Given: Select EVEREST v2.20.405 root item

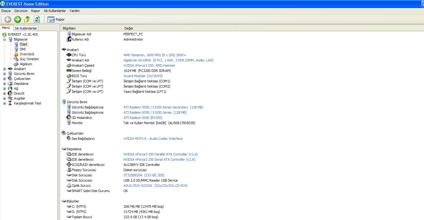Looking at the screenshot, I should tap(23, 34).
